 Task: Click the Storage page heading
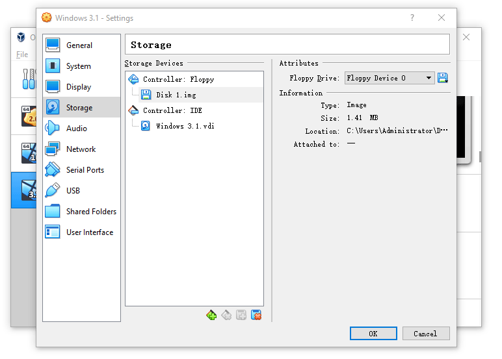[151, 45]
